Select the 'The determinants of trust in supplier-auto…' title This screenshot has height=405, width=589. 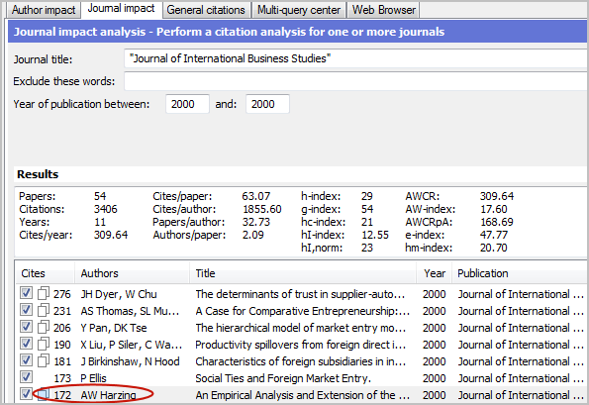[x=300, y=294]
